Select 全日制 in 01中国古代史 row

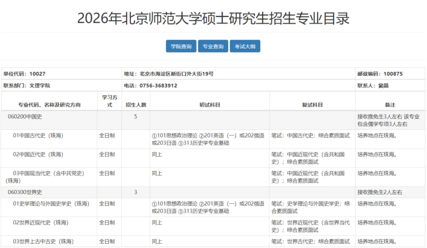point(107,136)
